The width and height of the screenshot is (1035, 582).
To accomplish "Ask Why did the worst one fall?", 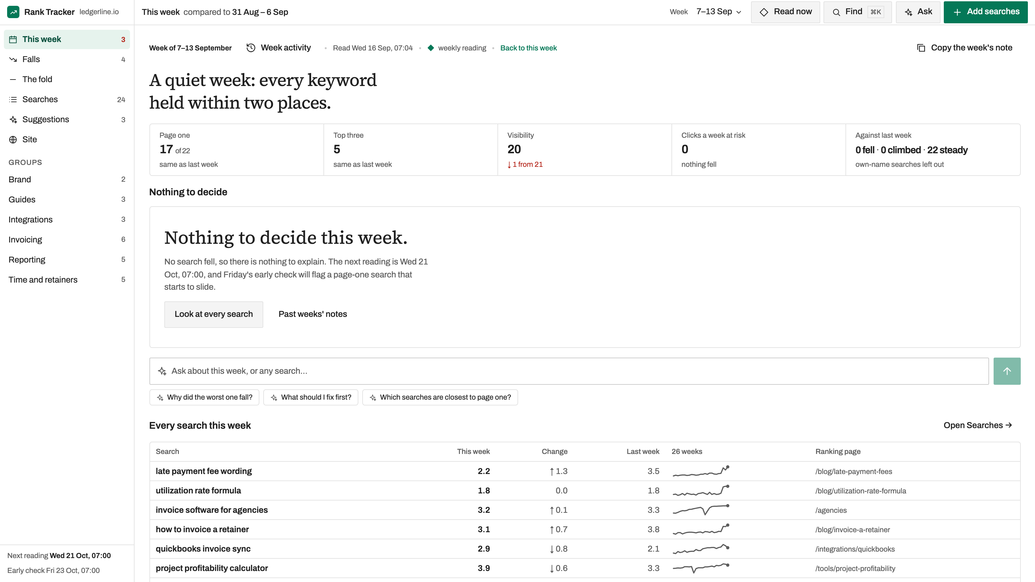I will coord(204,398).
